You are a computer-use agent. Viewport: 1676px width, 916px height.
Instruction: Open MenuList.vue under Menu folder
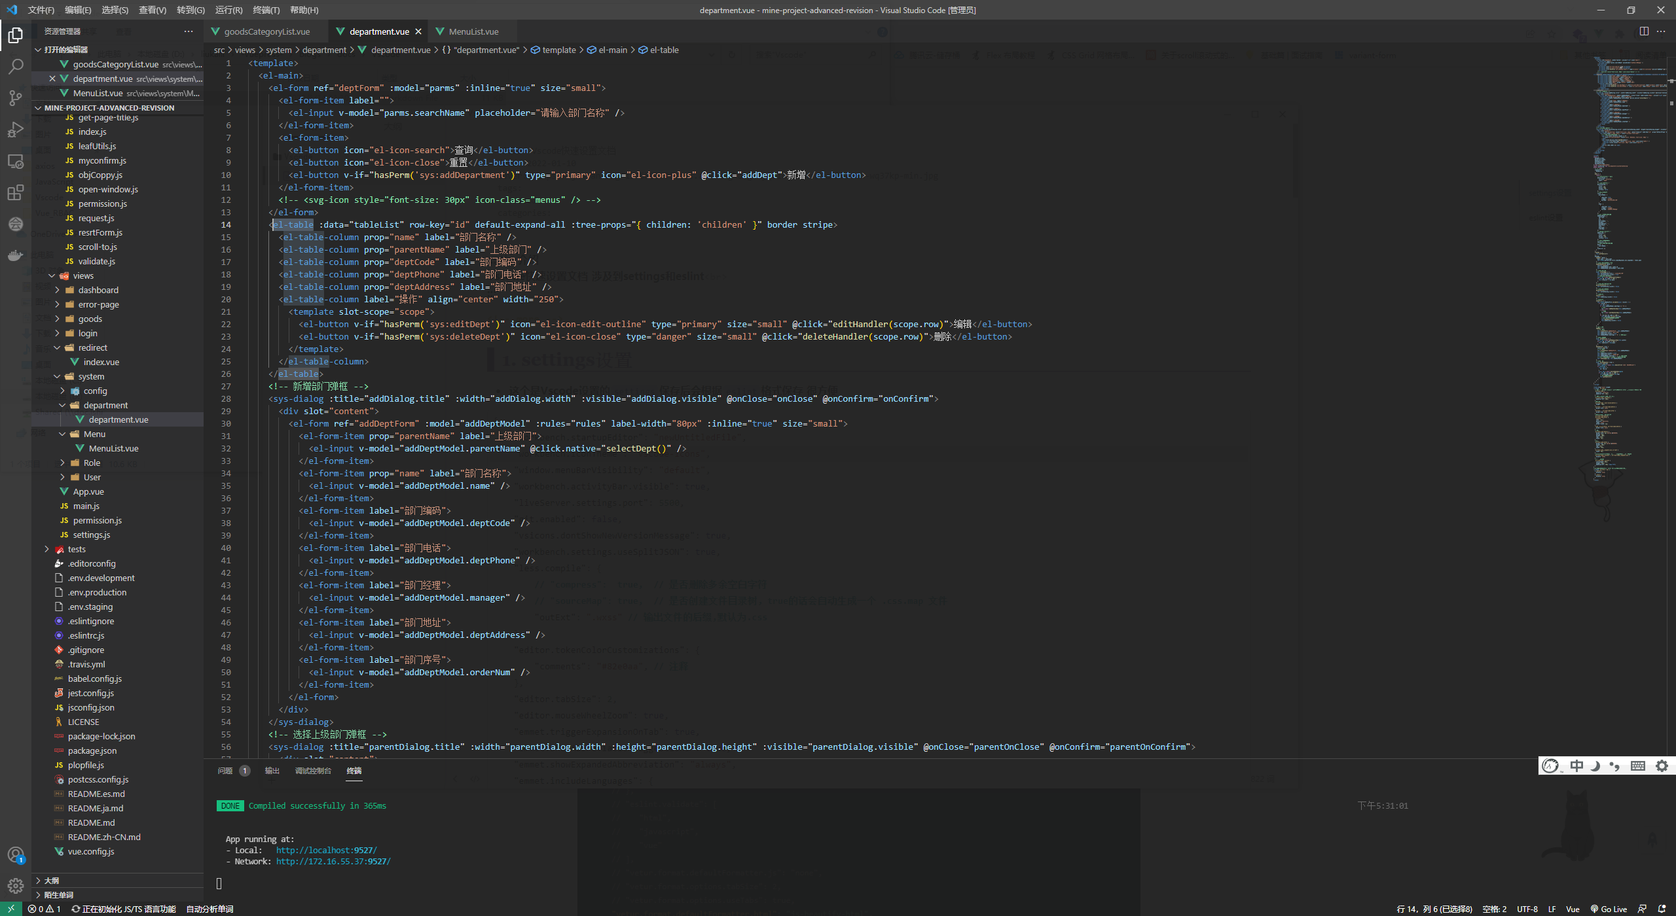pyautogui.click(x=113, y=448)
